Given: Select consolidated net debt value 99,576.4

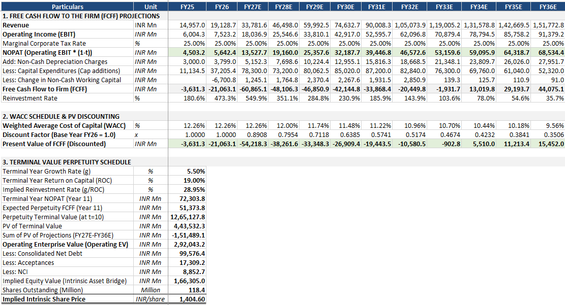Looking at the screenshot, I should coord(192,254).
